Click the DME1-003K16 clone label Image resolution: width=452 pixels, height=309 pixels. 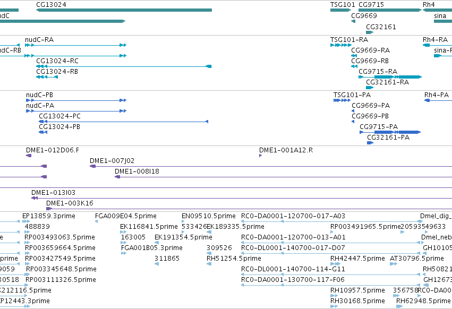[70, 203]
